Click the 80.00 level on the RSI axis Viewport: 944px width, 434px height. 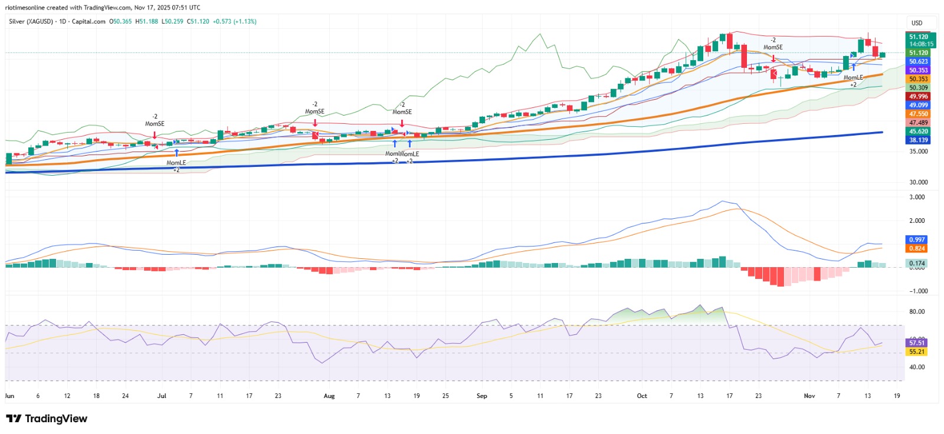tap(917, 312)
